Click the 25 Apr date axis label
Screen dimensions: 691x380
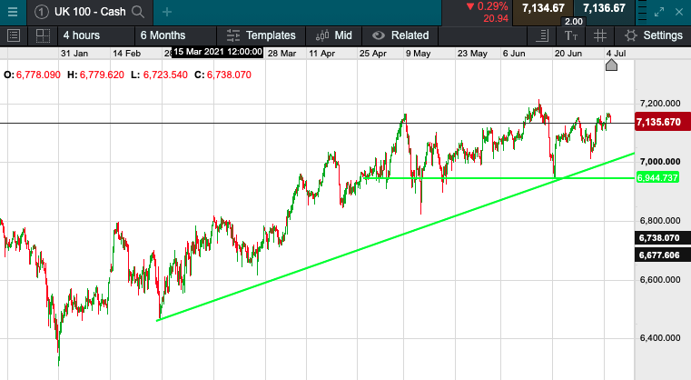tap(372, 54)
